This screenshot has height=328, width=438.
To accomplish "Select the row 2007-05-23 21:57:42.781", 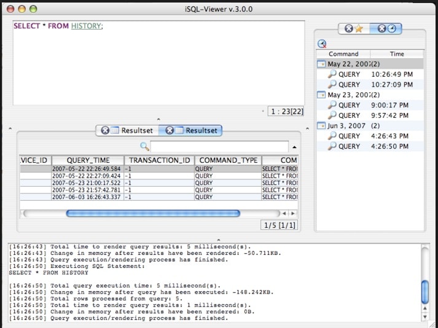I will tap(159, 190).
